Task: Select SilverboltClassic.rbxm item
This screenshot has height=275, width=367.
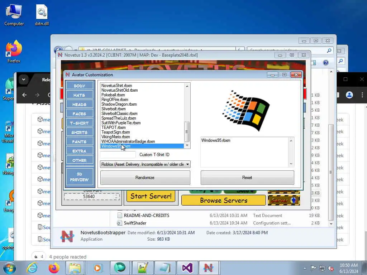Action: coord(119,114)
